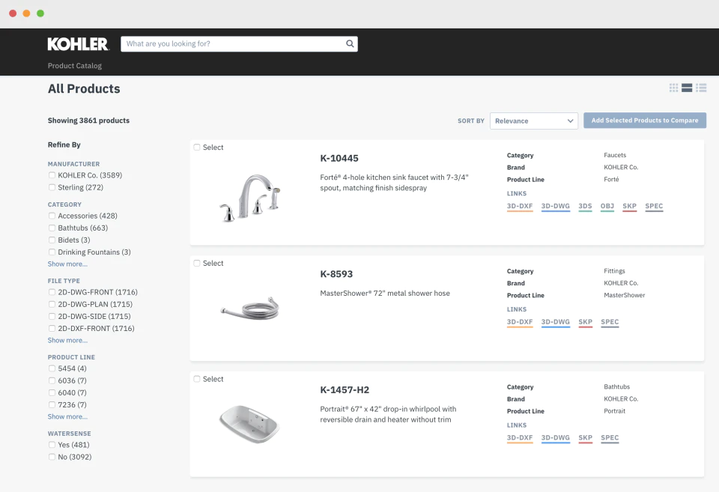
Task: Open the K-8593 shower hose thumbnail
Action: pyautogui.click(x=250, y=309)
